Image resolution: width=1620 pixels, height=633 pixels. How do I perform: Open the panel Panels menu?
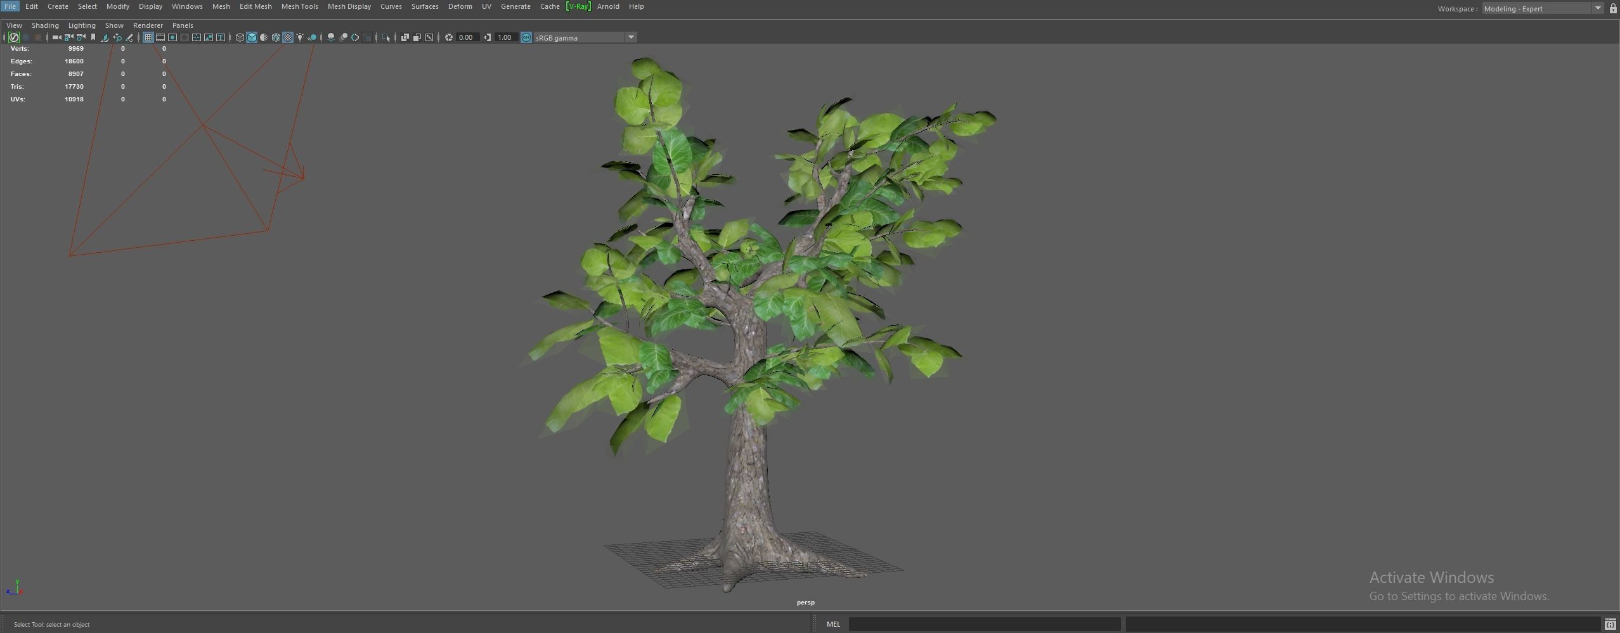click(x=183, y=25)
